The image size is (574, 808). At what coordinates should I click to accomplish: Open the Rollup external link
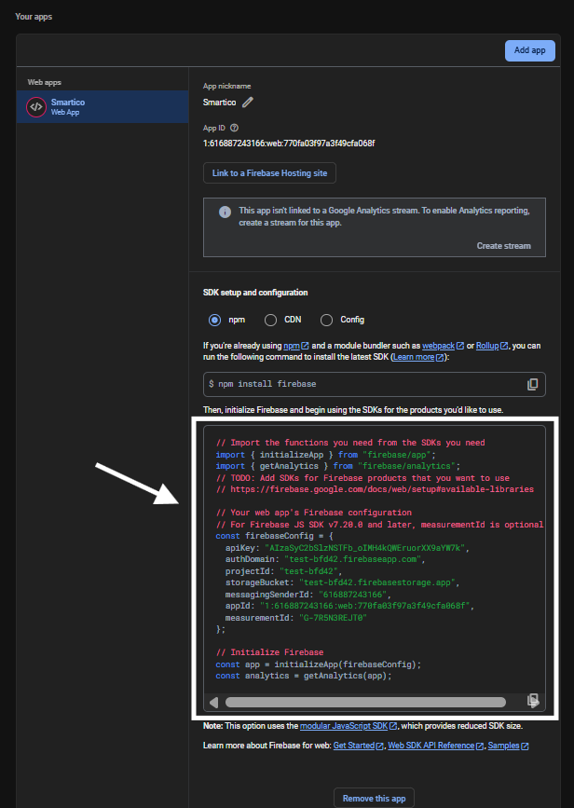(491, 345)
